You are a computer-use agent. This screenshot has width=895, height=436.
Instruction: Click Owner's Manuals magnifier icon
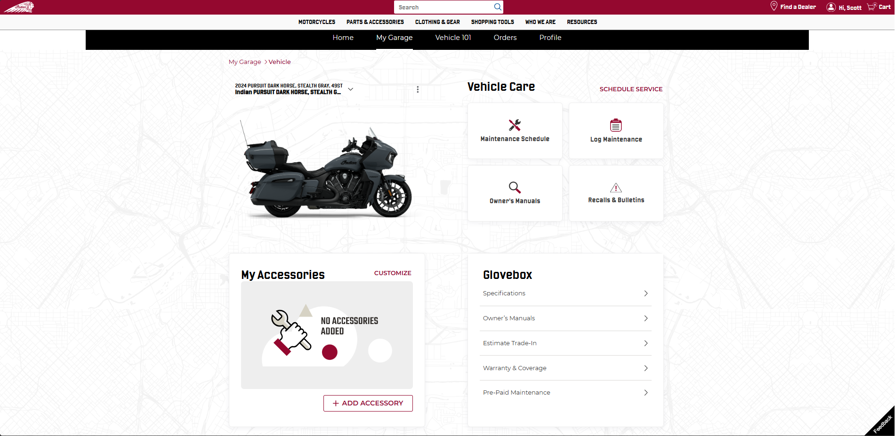tap(515, 188)
